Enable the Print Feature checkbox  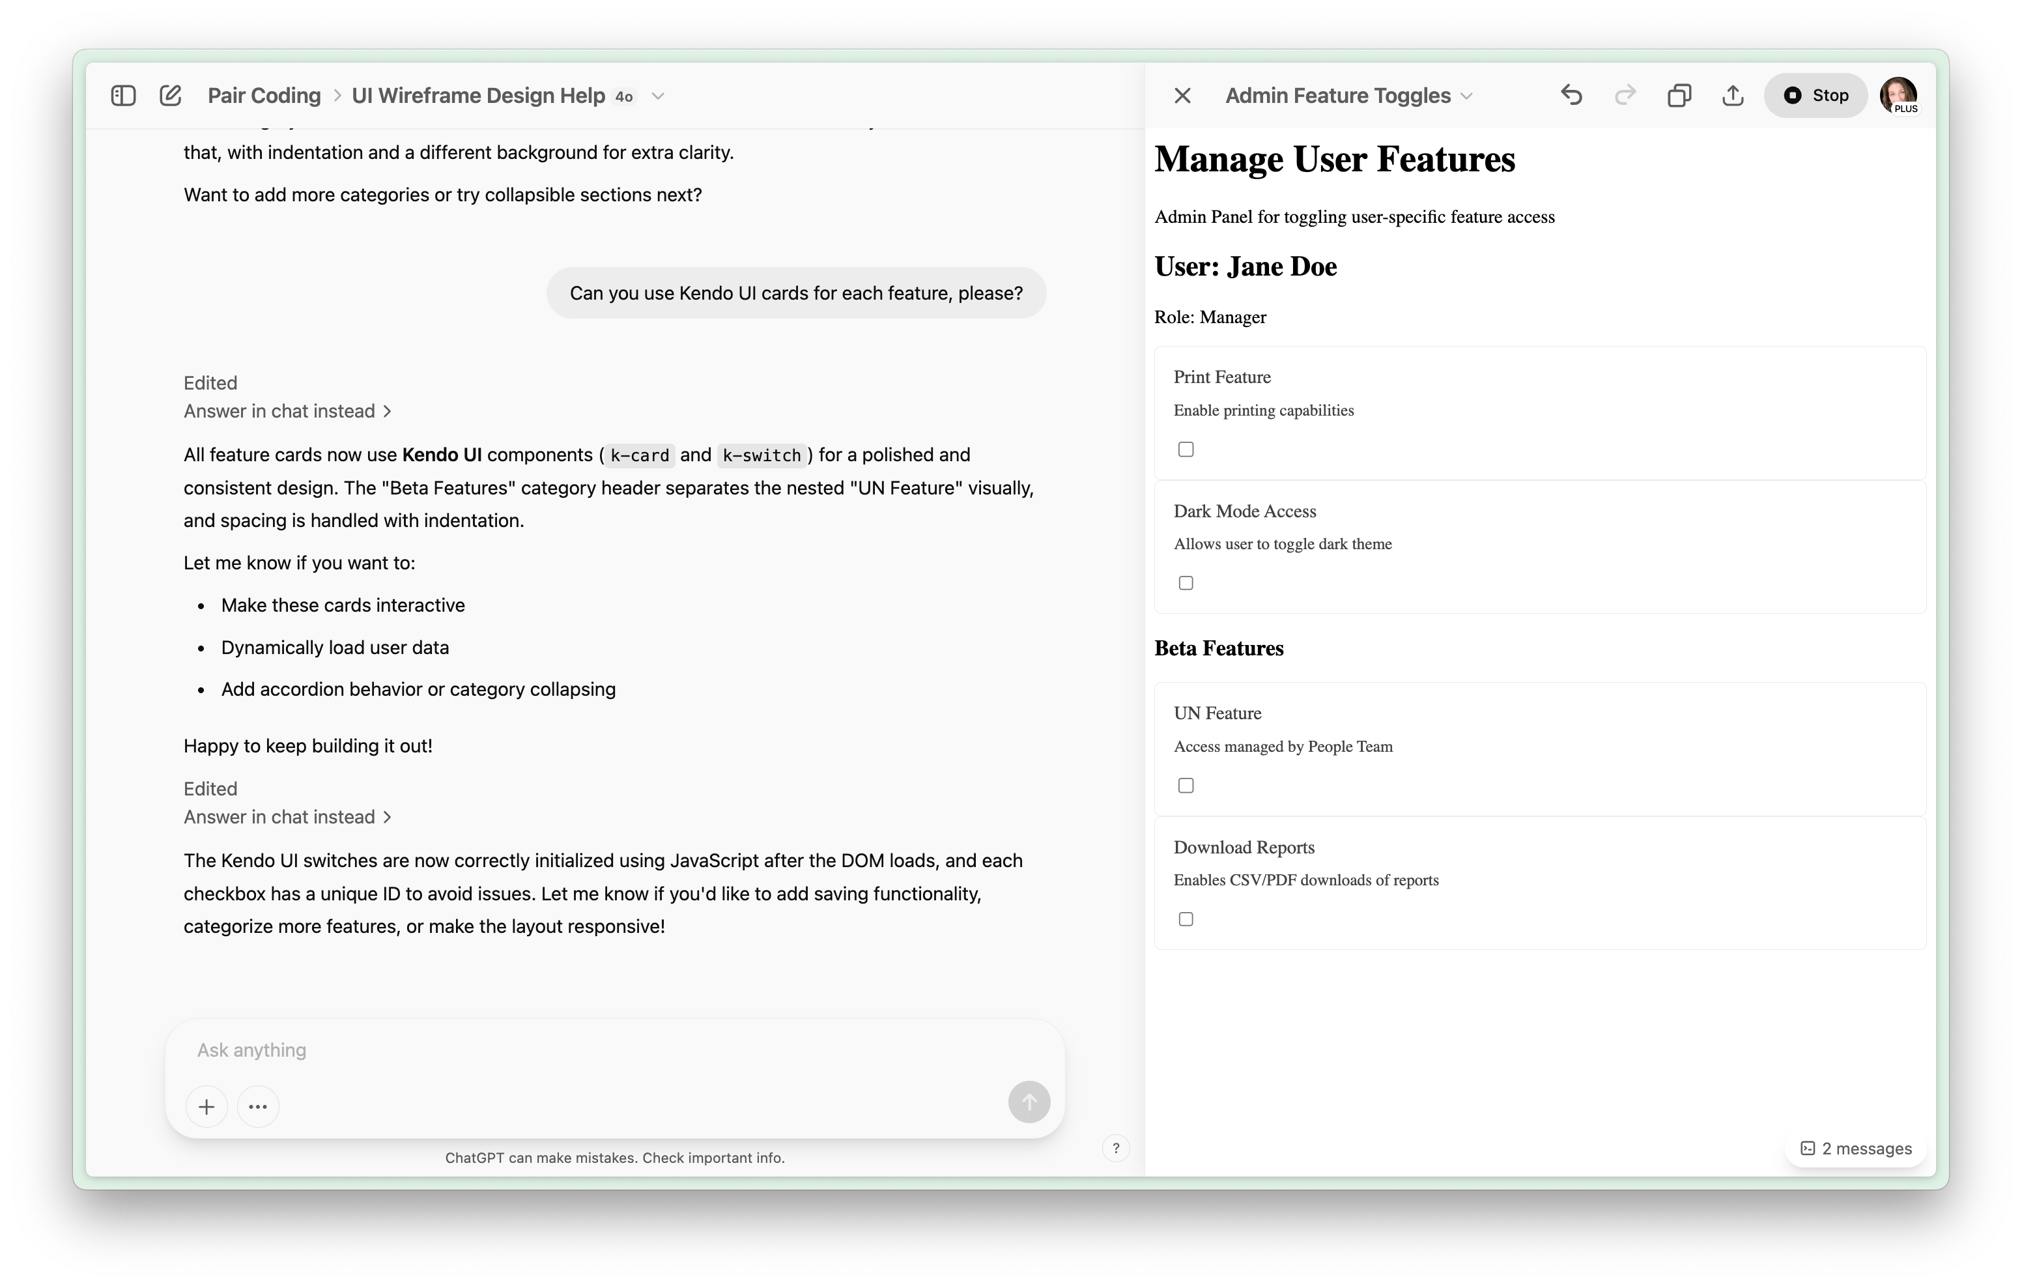(x=1186, y=450)
